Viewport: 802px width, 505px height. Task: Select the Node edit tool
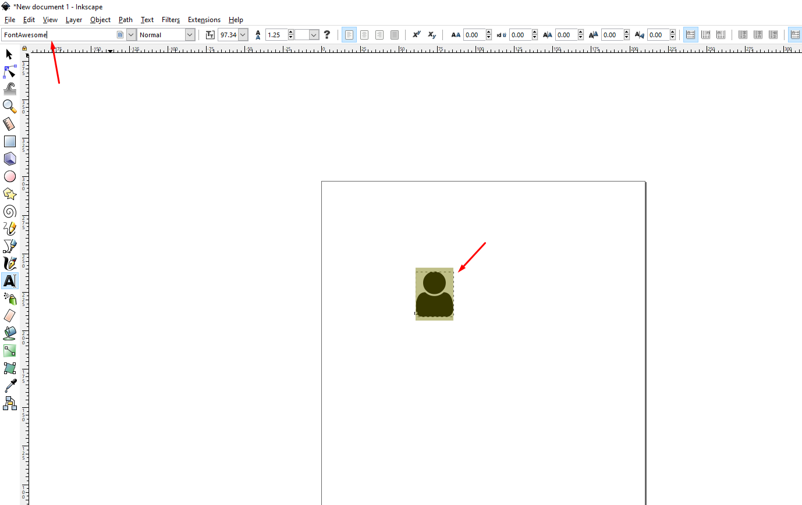pyautogui.click(x=10, y=72)
